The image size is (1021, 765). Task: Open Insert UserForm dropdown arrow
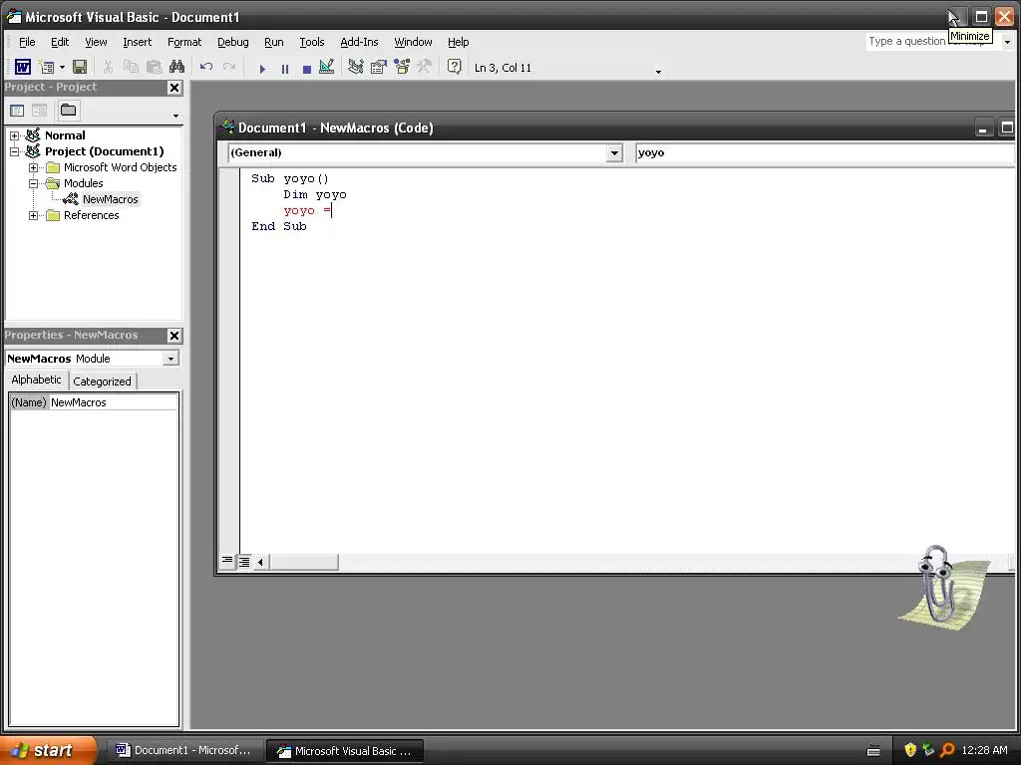(63, 67)
